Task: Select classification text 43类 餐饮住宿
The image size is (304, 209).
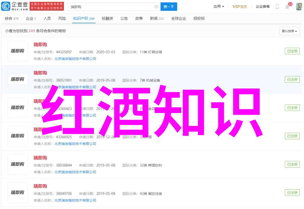Action: point(151,194)
